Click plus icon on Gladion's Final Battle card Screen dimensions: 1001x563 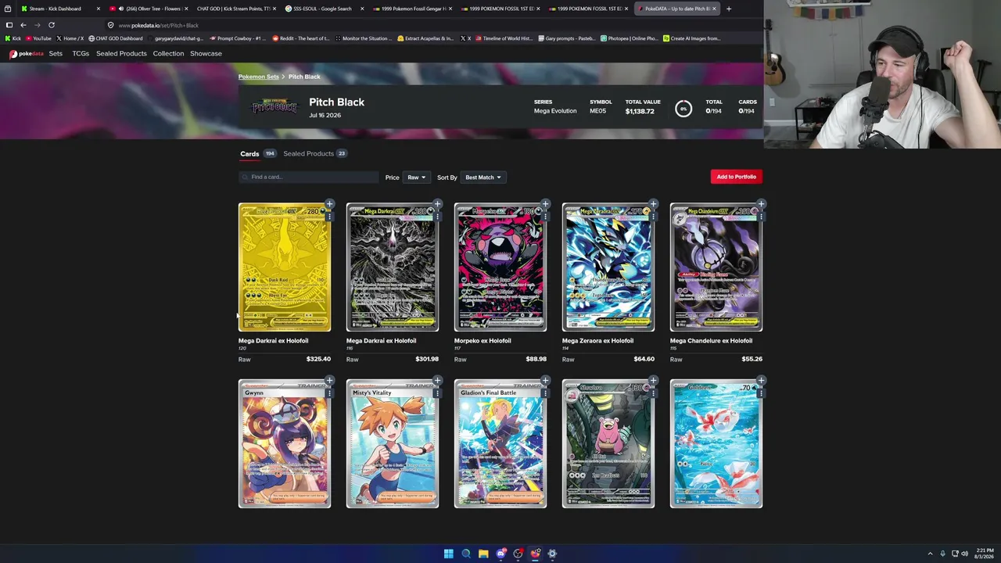coord(545,382)
